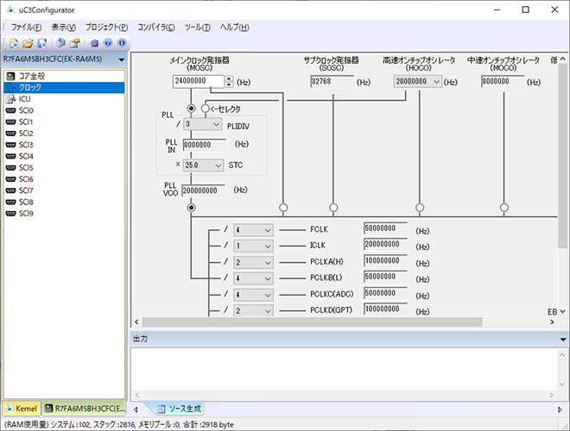This screenshot has width=570, height=431.
Task: Click the new project toolbar icon
Action: 14,43
